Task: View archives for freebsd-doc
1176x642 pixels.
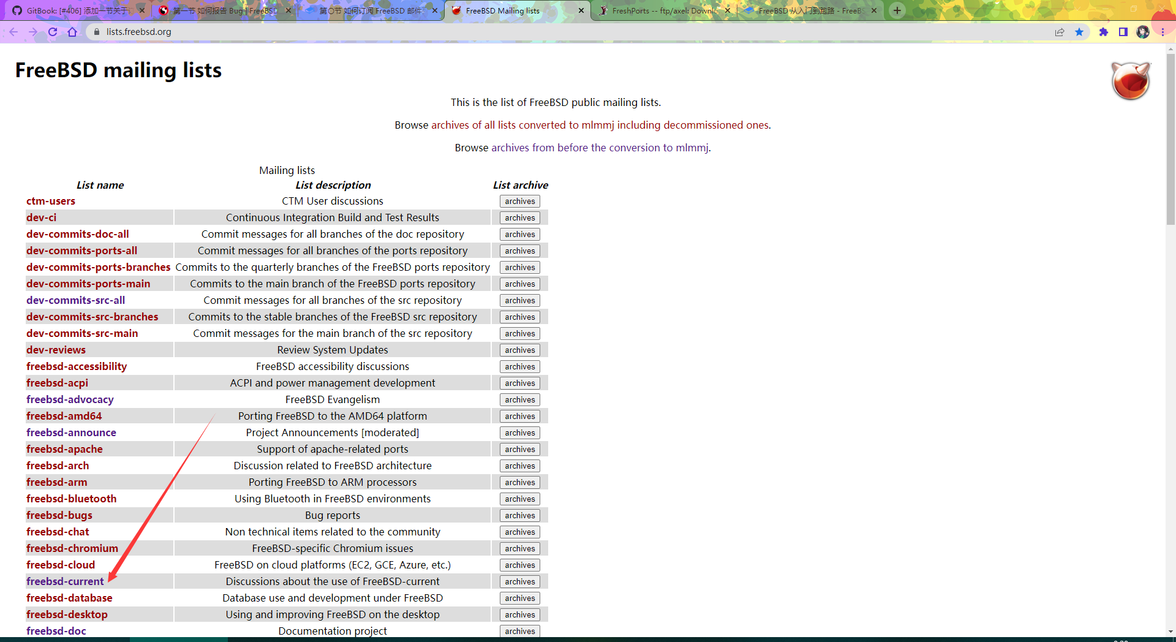Action: tap(520, 631)
